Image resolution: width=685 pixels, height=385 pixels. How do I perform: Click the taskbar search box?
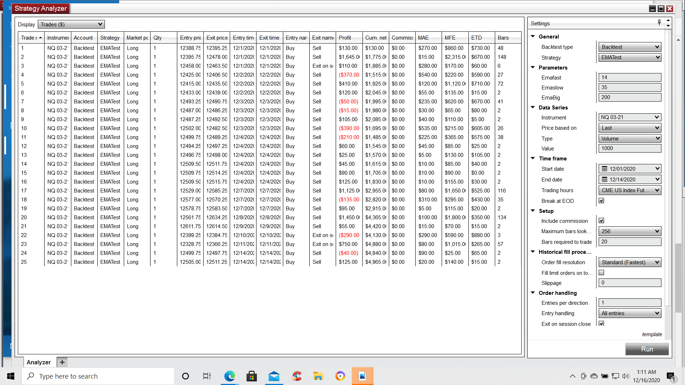[x=98, y=376]
